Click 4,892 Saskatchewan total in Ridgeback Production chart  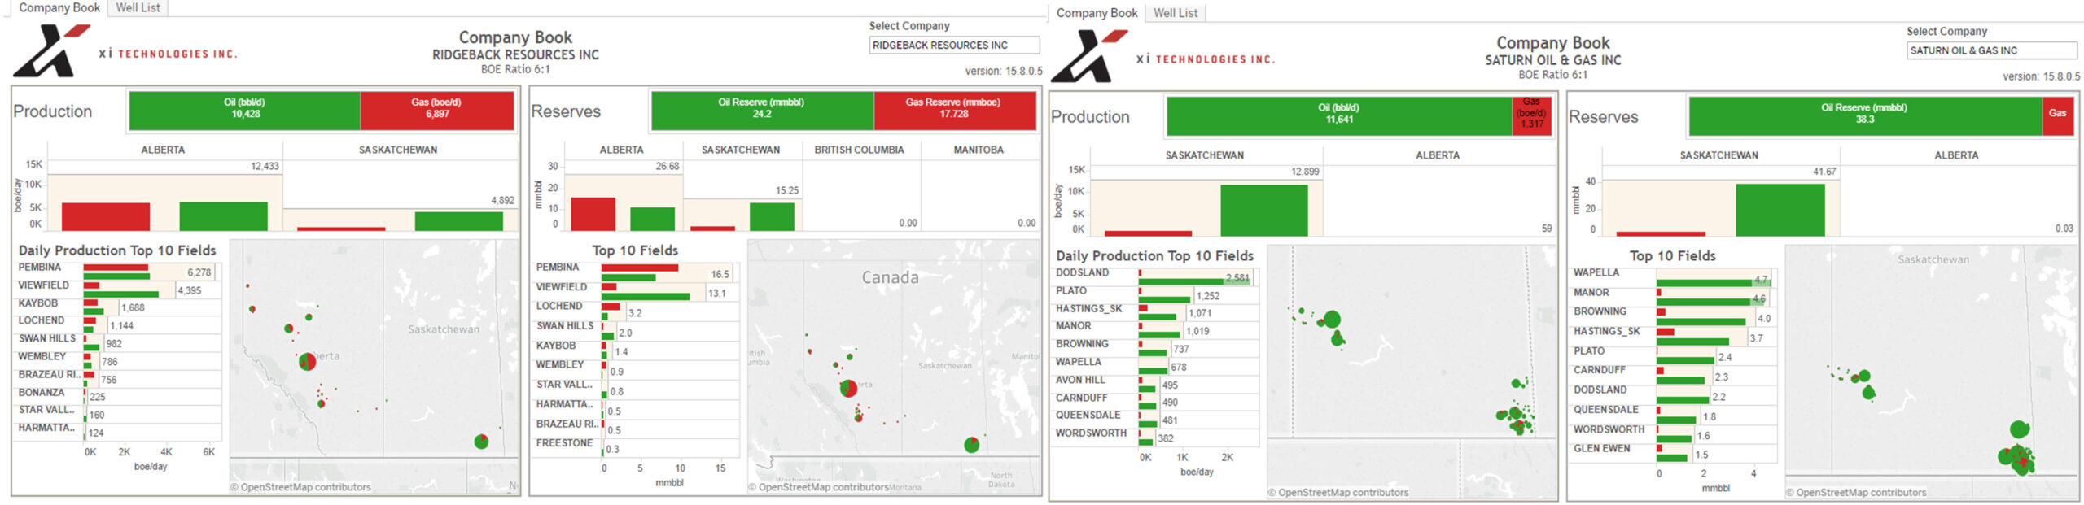(502, 201)
